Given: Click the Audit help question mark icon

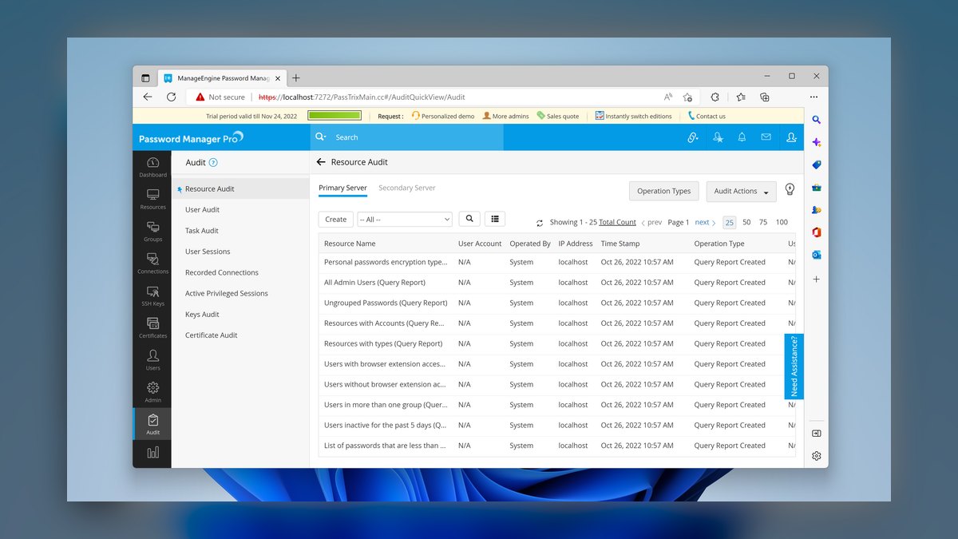Looking at the screenshot, I should pyautogui.click(x=213, y=163).
